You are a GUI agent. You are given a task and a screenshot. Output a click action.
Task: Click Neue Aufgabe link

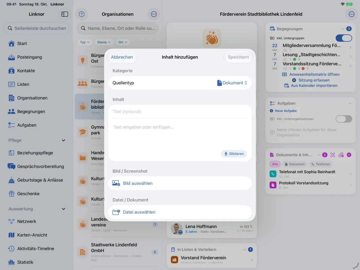coord(283,111)
